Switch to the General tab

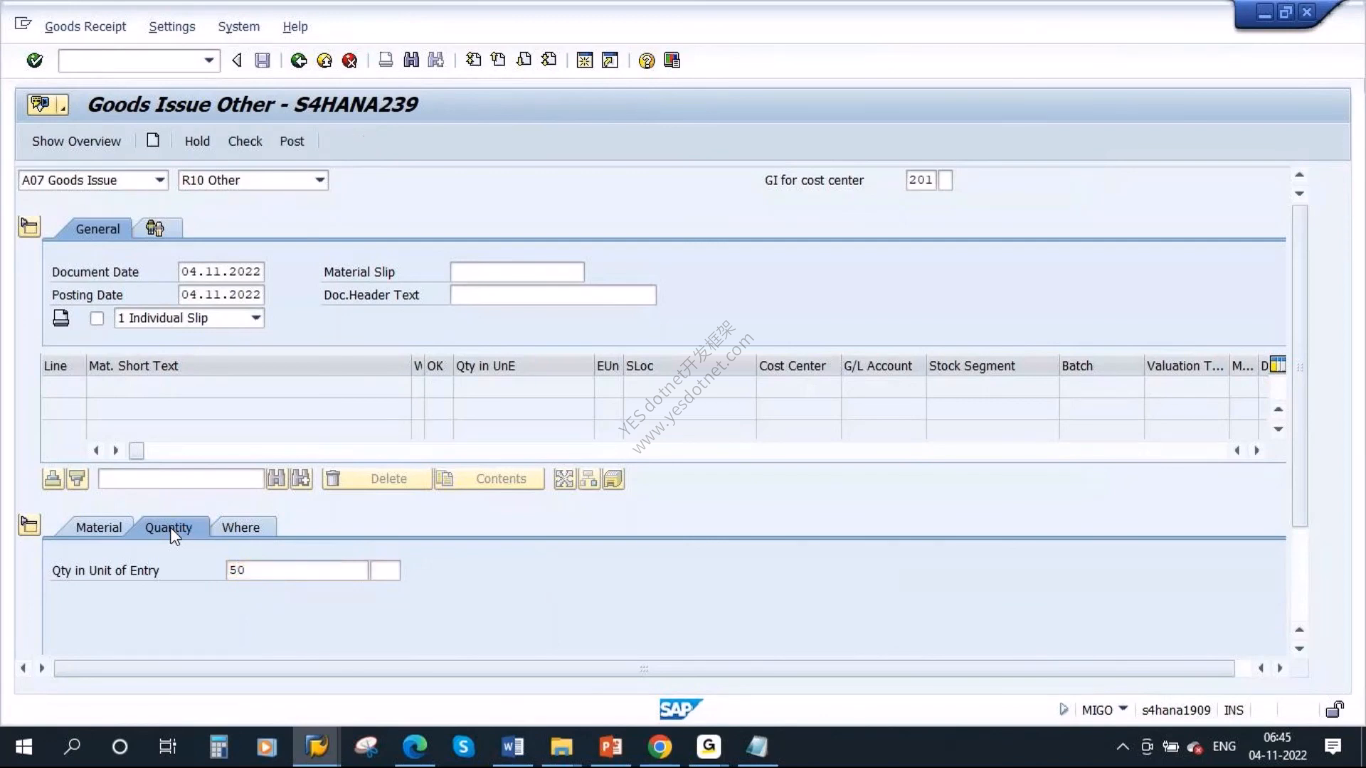point(97,229)
